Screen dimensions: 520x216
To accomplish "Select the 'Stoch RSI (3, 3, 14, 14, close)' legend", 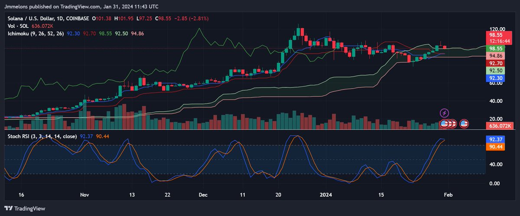I will (42, 136).
